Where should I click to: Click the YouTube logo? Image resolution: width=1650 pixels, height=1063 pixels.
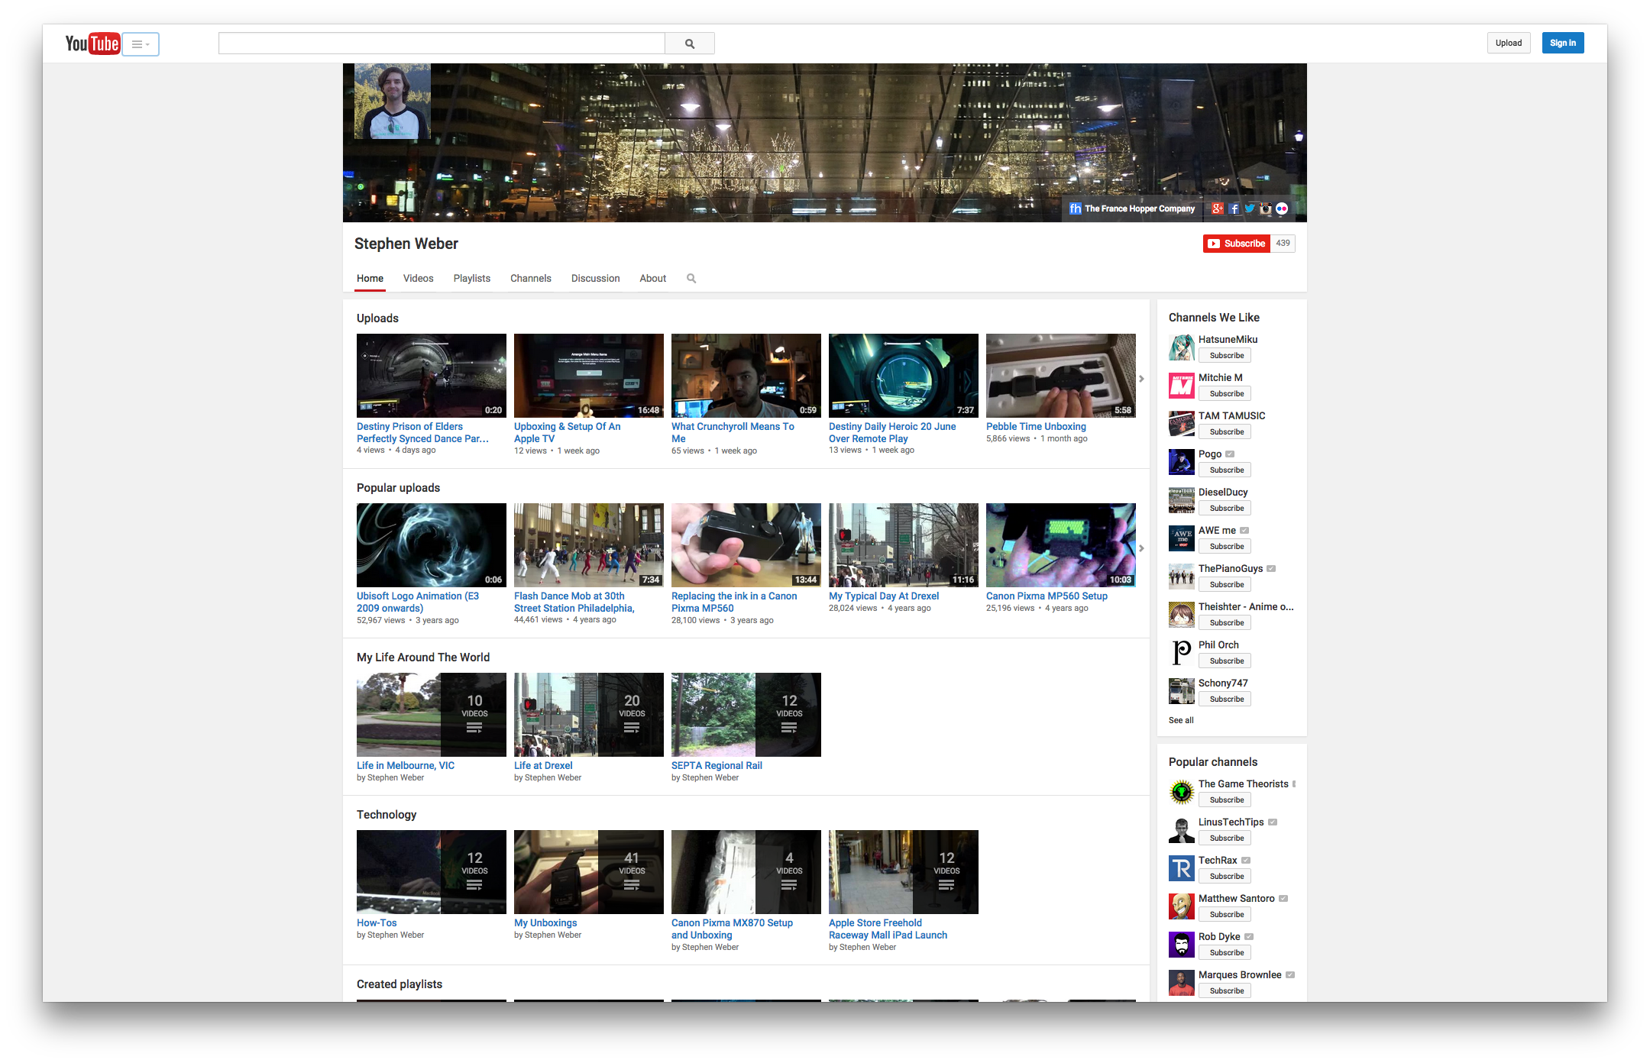pyautogui.click(x=92, y=44)
